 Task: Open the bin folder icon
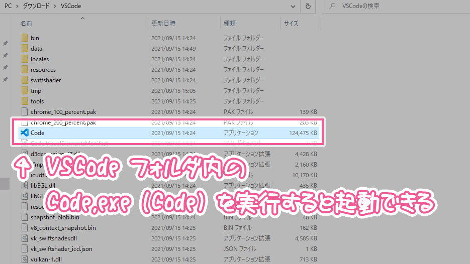tap(25, 38)
